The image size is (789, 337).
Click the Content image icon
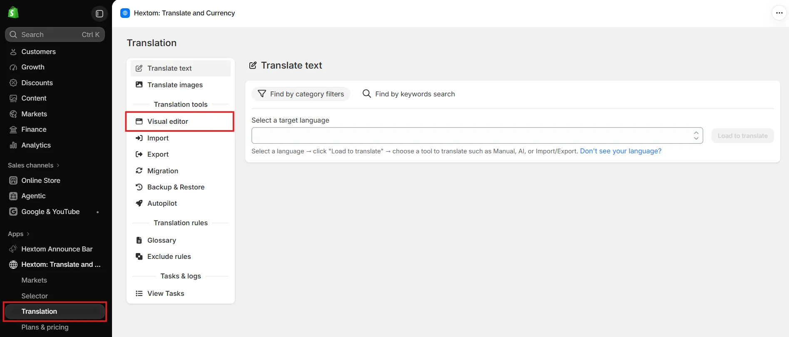pos(13,98)
